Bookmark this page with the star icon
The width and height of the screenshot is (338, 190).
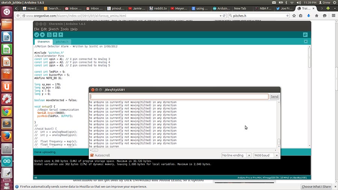tap(294, 16)
